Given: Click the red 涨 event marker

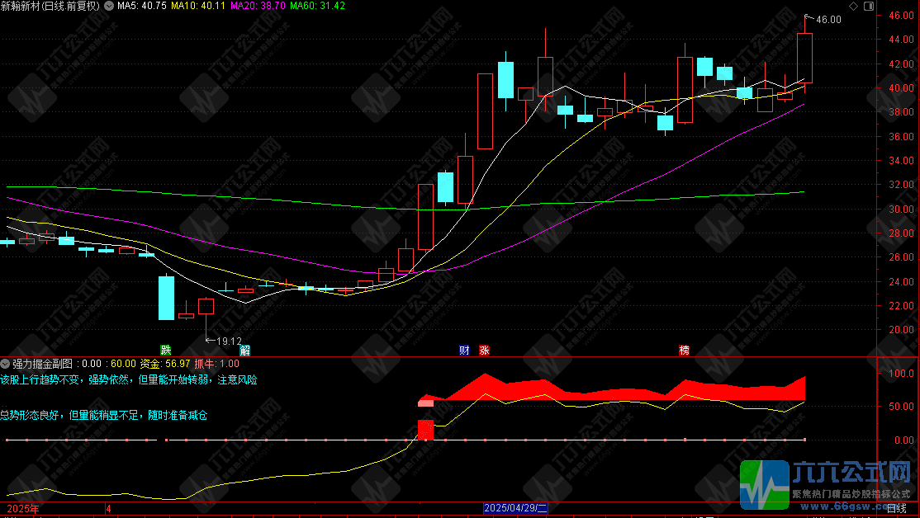Looking at the screenshot, I should coord(484,350).
